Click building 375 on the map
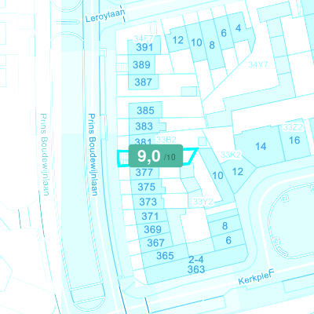The image size is (314, 314). [x=147, y=187]
